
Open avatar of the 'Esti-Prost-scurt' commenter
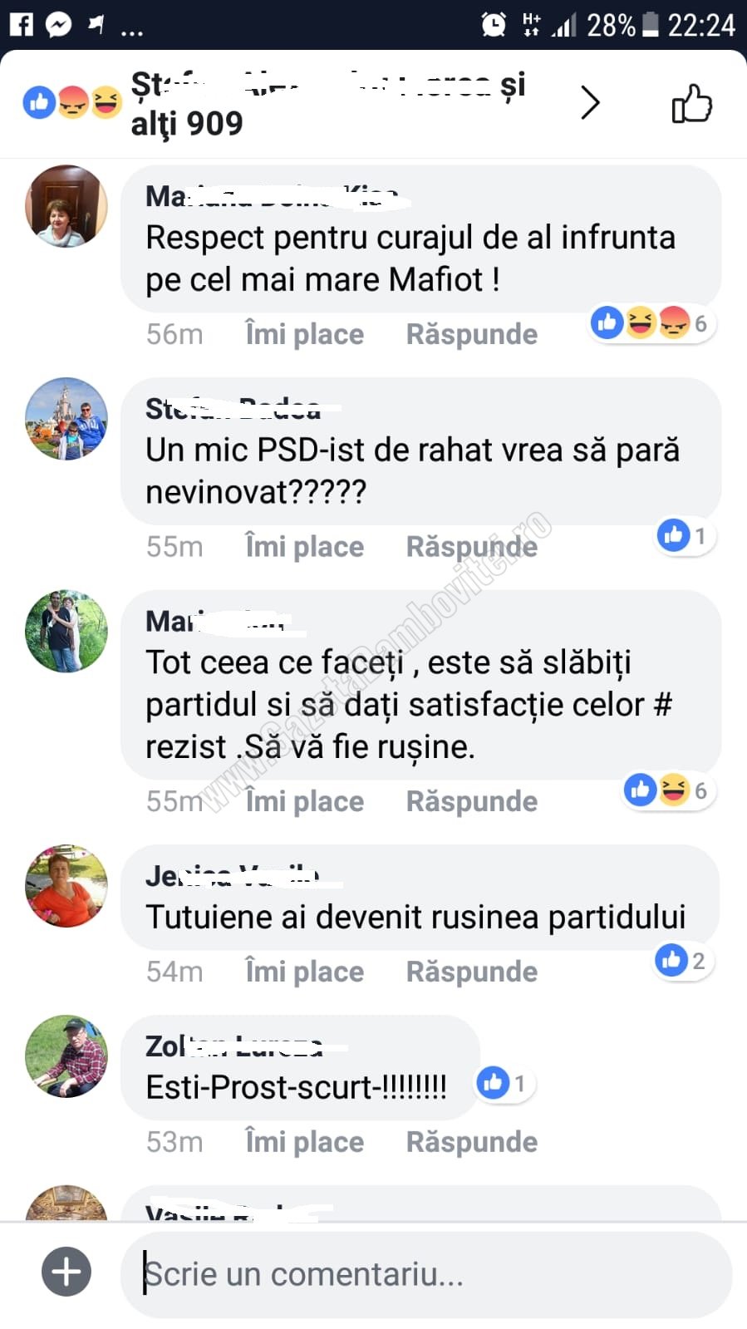point(66,1056)
